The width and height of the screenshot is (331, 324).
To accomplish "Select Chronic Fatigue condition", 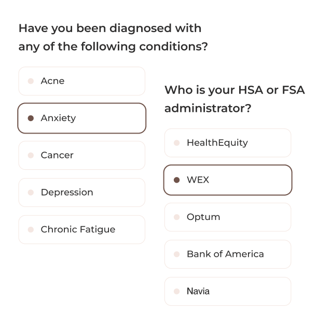I will 81,230.
